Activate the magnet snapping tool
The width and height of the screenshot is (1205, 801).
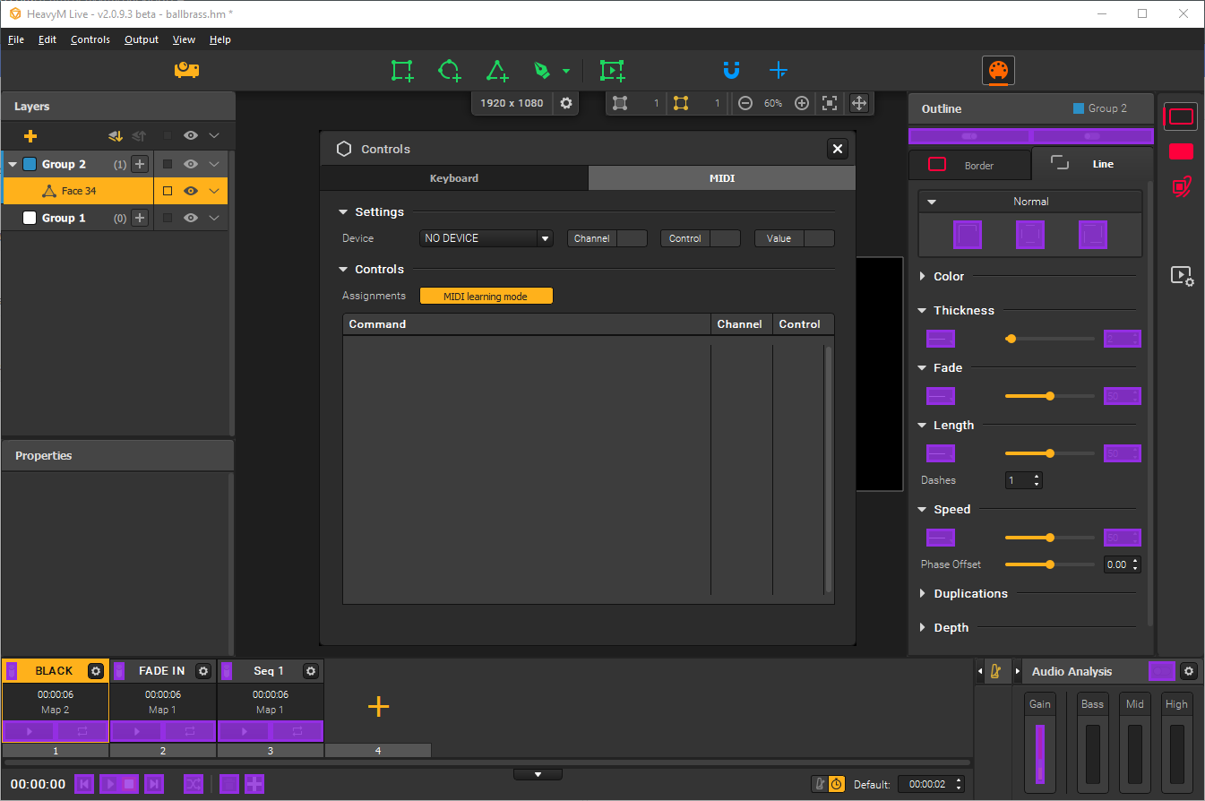tap(732, 70)
